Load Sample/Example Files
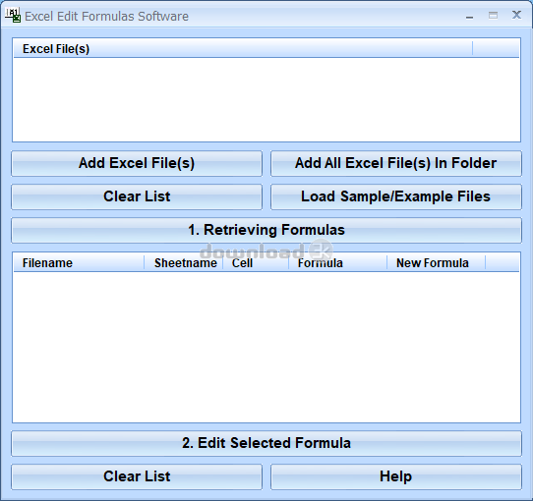 point(396,196)
